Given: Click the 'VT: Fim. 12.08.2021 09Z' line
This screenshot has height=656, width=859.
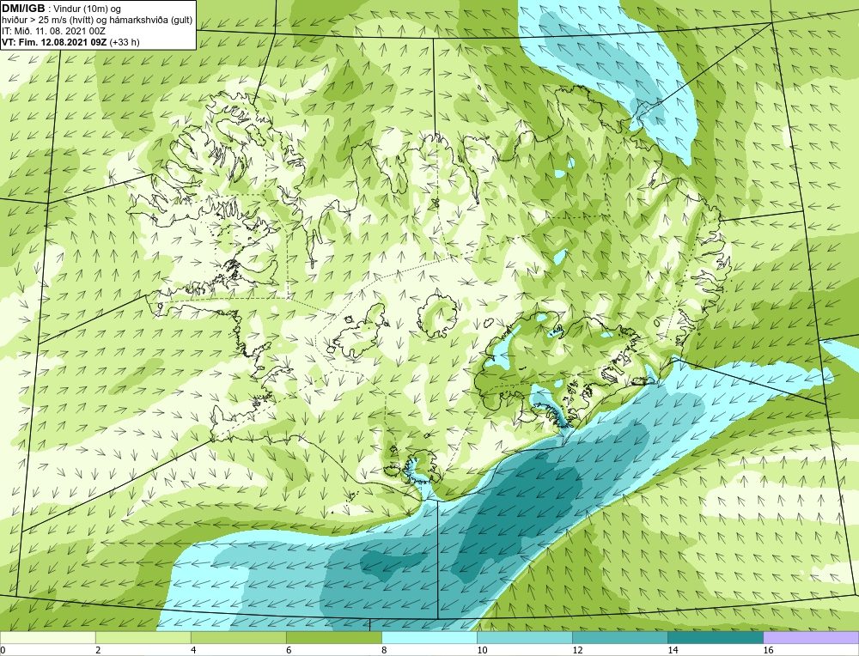Looking at the screenshot, I should [x=70, y=42].
